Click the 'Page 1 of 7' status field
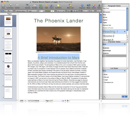The width and height of the screenshot is (130, 119). 49,101
